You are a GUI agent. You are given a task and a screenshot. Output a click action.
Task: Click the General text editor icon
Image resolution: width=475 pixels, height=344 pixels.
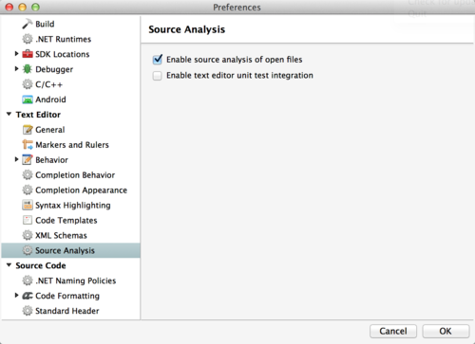[28, 130]
